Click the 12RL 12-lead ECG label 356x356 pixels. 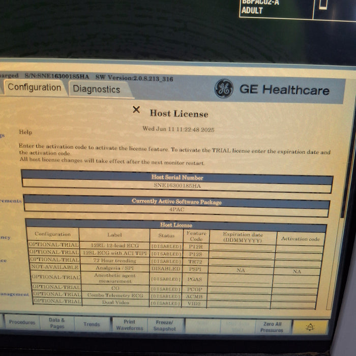tap(114, 246)
